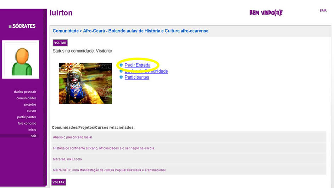Open the Afro-Ceará community photo thumbnail
The width and height of the screenshot is (334, 188).
[85, 83]
